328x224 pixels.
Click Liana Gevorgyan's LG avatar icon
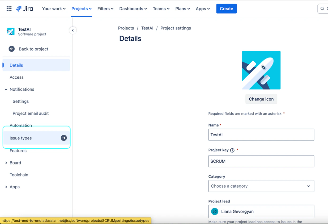(215, 211)
